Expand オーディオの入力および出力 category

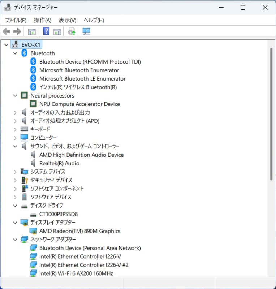click(x=15, y=112)
